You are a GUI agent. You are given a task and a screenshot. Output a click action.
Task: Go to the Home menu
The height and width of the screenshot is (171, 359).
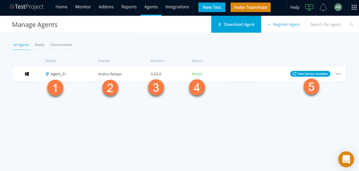[61, 7]
